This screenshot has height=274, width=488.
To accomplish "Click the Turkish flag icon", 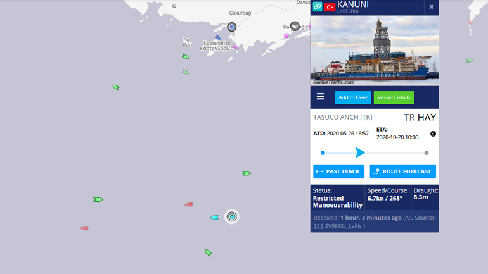I will (330, 6).
